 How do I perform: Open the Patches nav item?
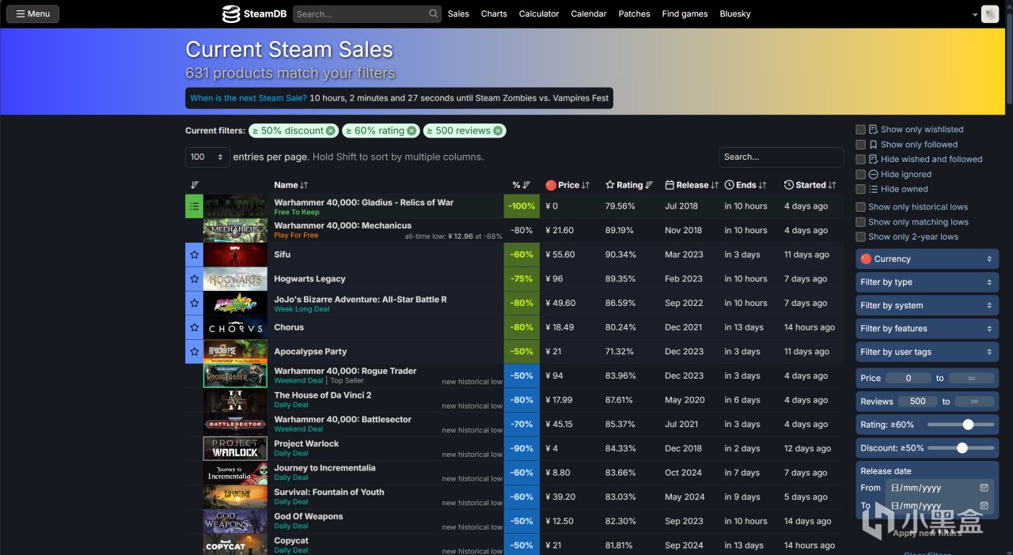pyautogui.click(x=634, y=13)
